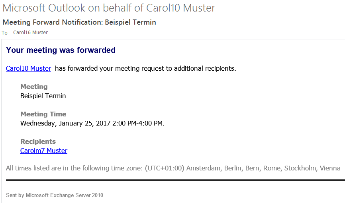
Task: Click the time zone note text
Action: click(x=173, y=168)
